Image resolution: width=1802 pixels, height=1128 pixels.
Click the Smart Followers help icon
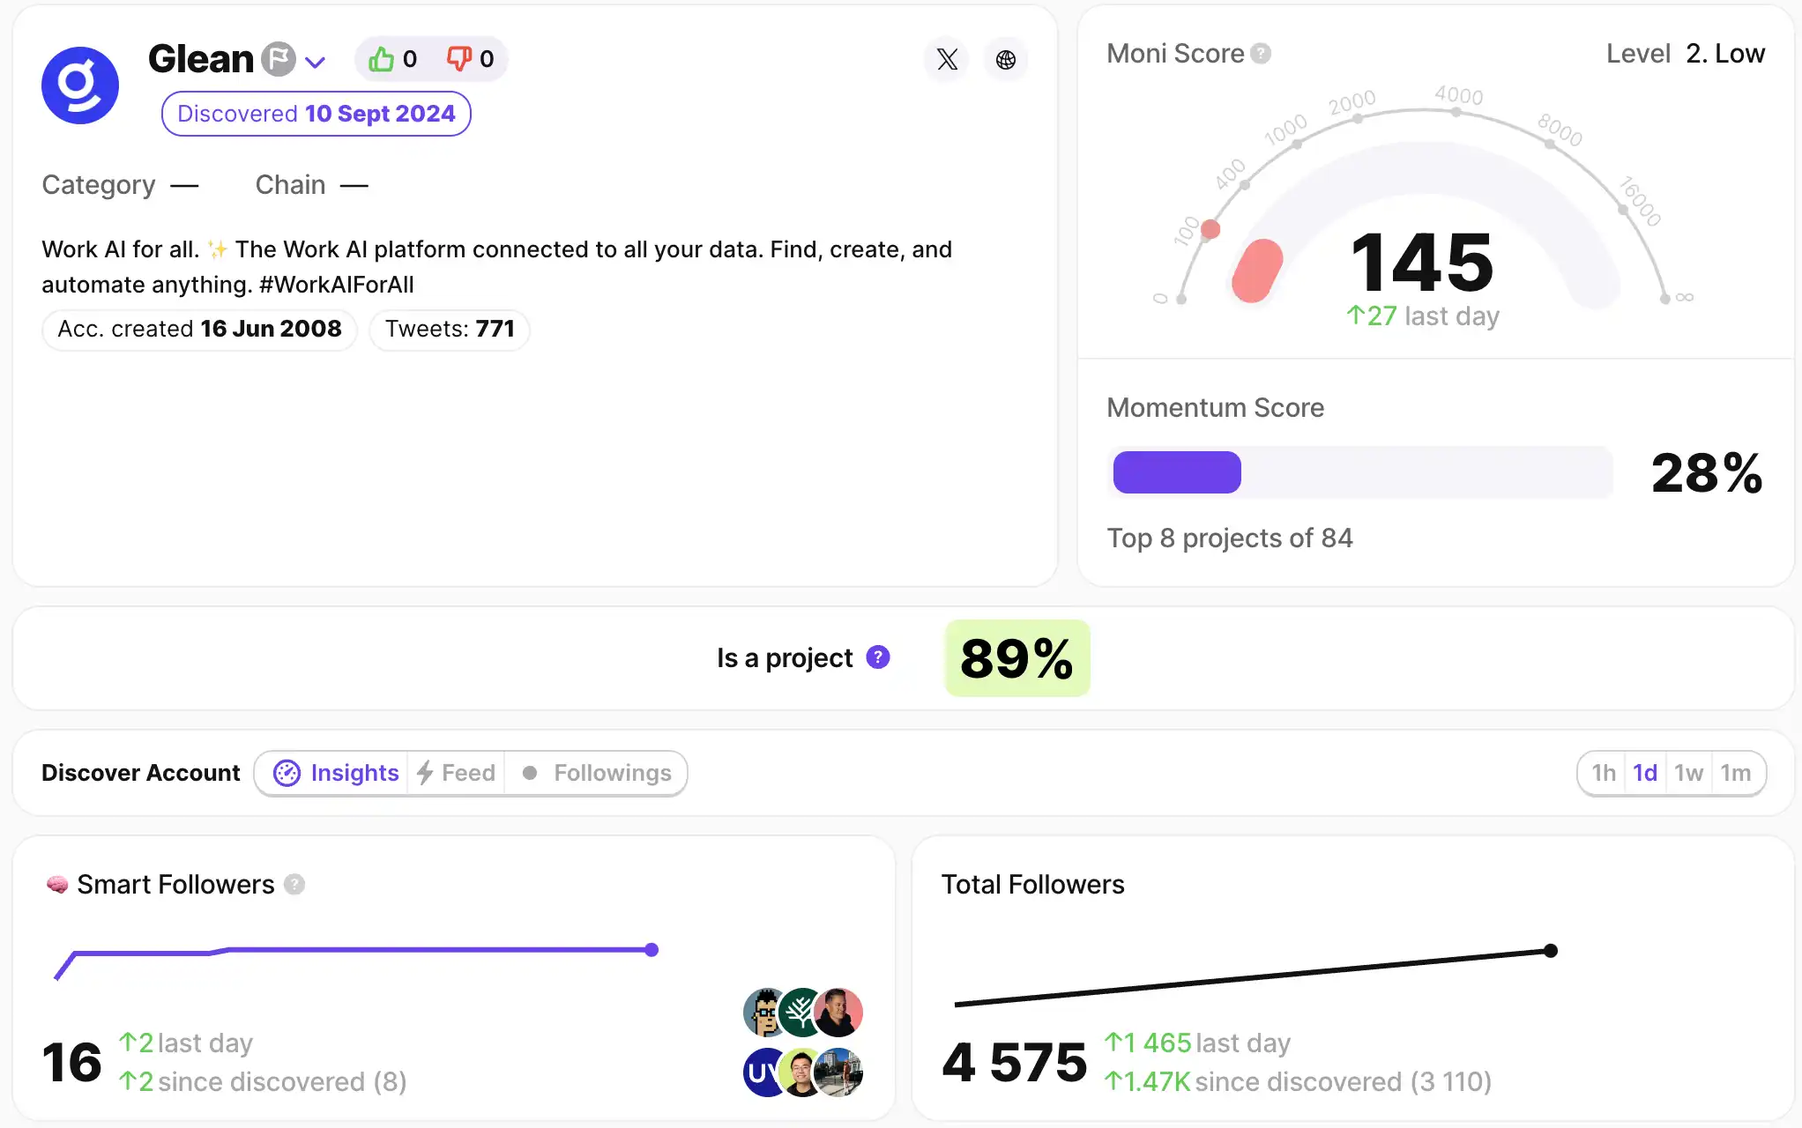coord(294,884)
